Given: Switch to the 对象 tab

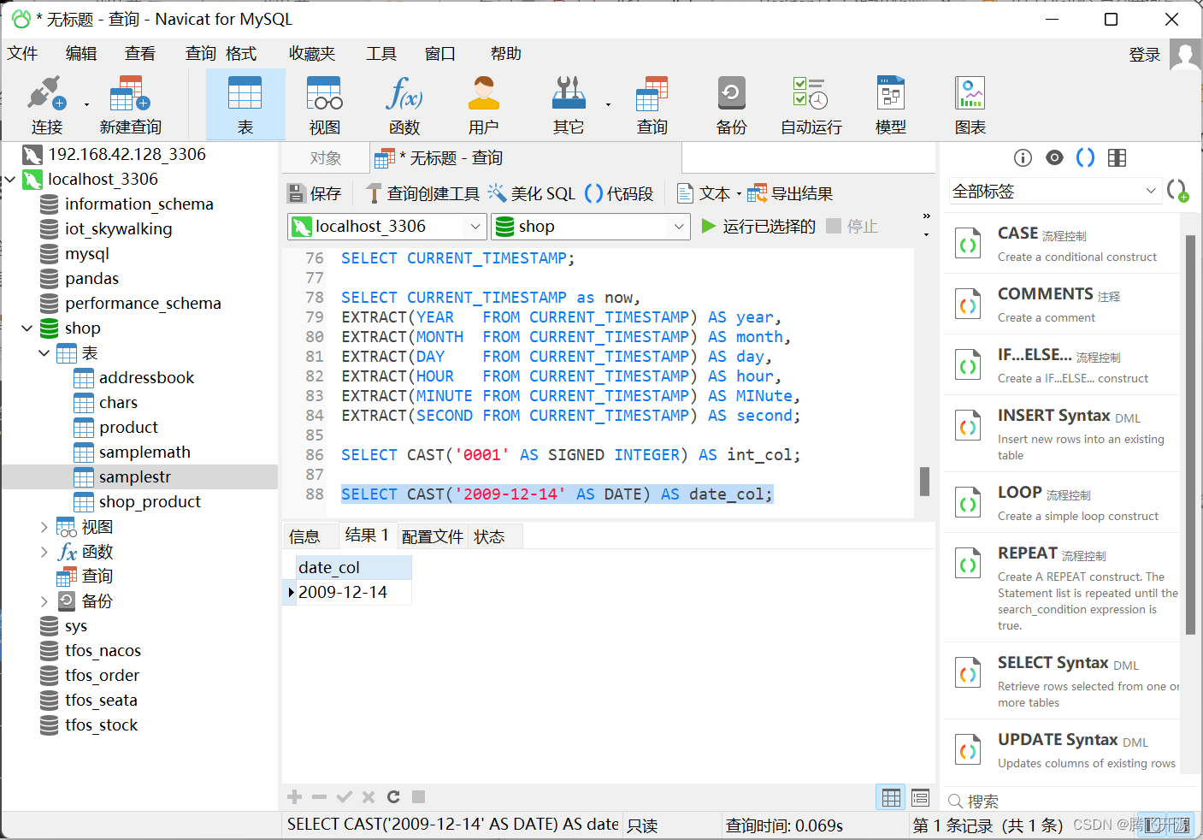Looking at the screenshot, I should (x=326, y=158).
